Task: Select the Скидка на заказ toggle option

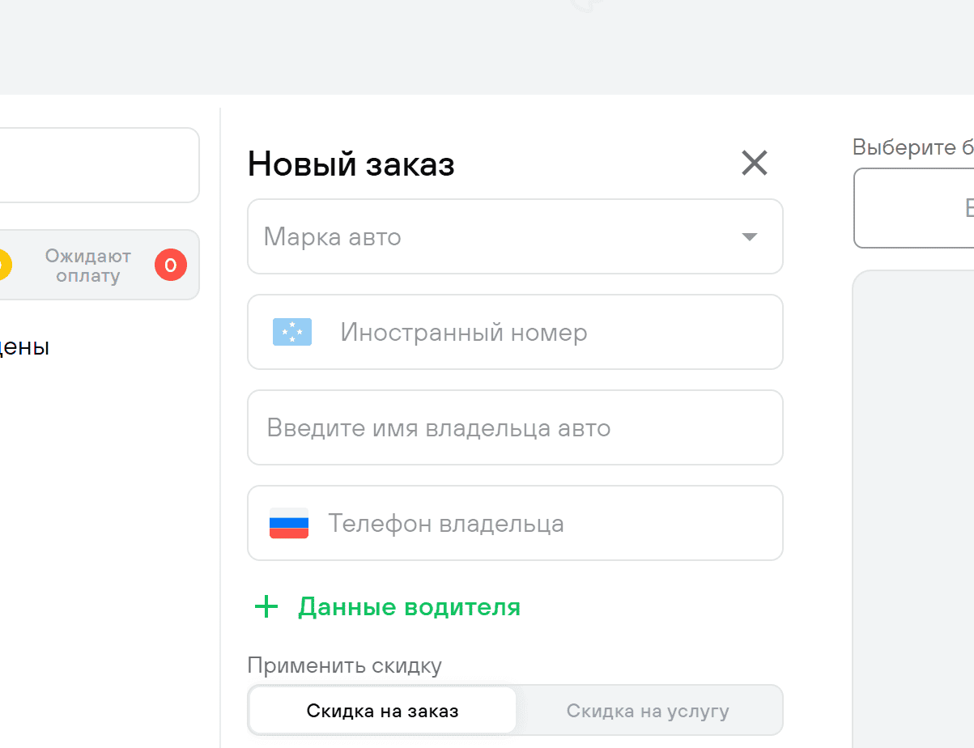Action: [x=381, y=710]
